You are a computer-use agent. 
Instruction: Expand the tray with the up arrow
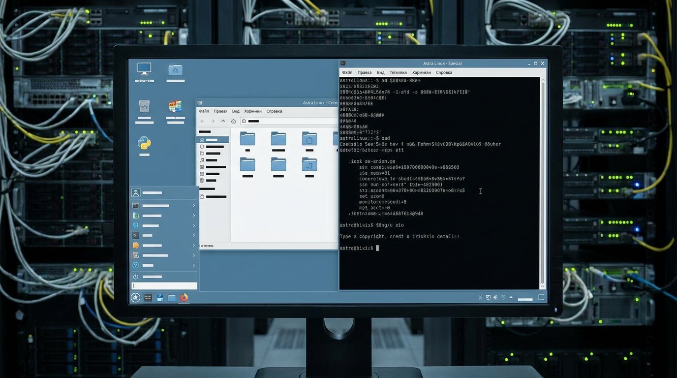511,297
